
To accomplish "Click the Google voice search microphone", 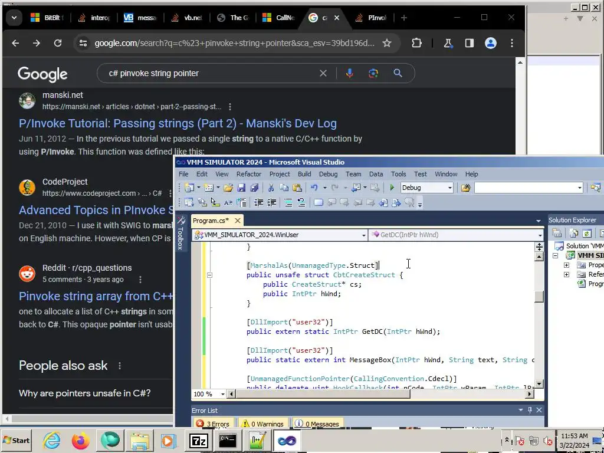I will click(x=349, y=73).
